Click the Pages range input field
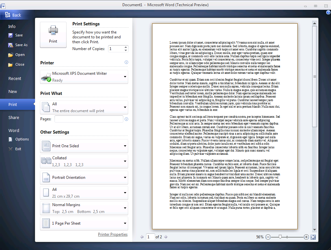This screenshot has width=331, height=250. pos(89,119)
